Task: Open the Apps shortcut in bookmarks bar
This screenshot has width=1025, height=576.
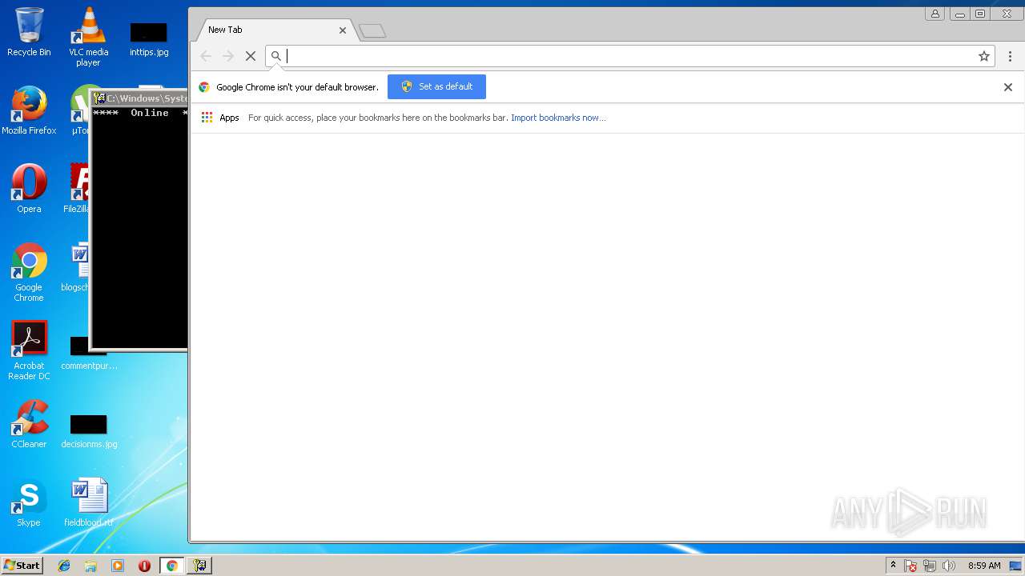Action: (x=220, y=118)
